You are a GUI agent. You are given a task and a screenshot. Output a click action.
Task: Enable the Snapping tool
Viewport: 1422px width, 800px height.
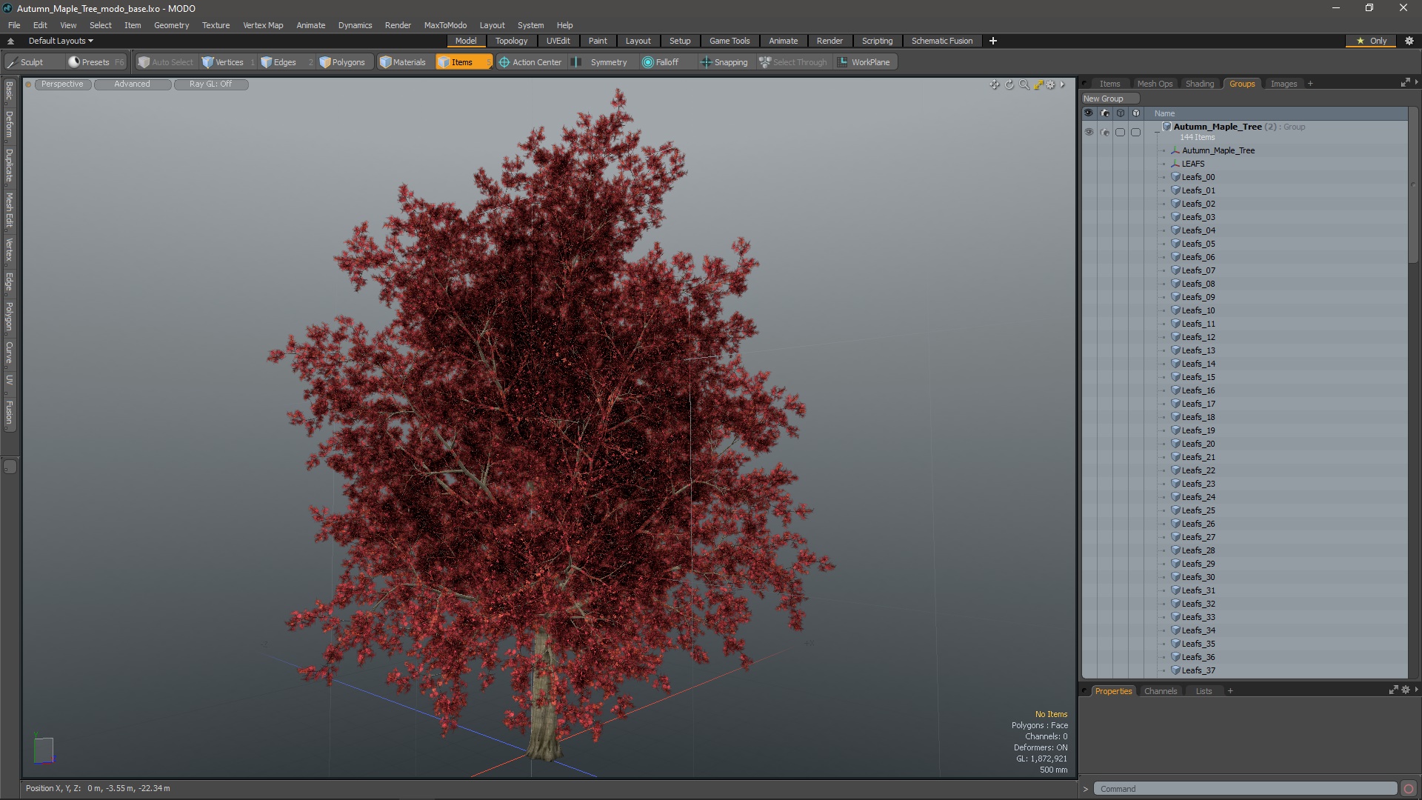(x=724, y=62)
